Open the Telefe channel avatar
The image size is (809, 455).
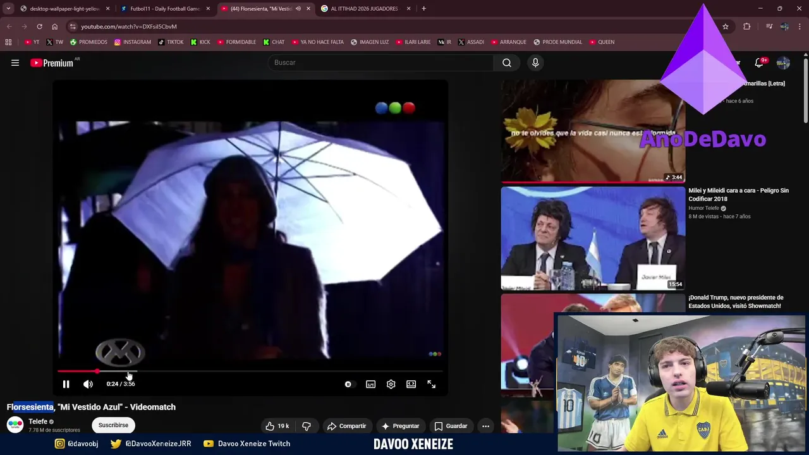click(15, 425)
